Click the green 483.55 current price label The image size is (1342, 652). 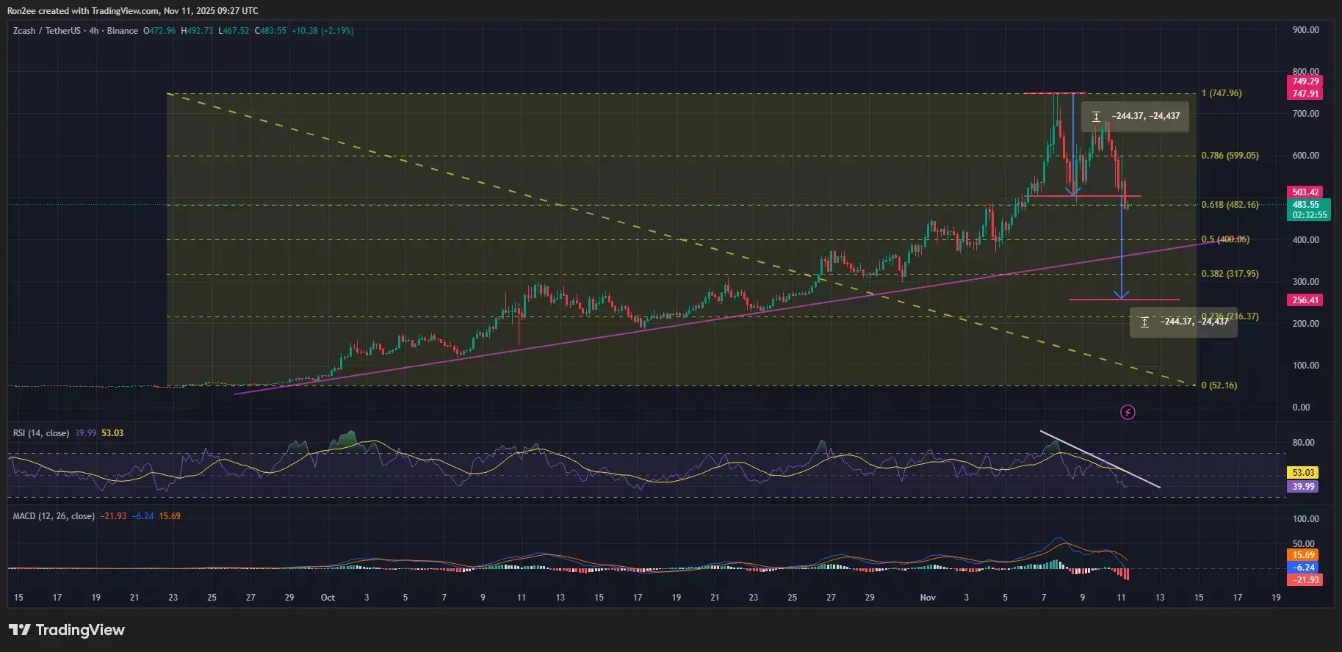click(1305, 205)
